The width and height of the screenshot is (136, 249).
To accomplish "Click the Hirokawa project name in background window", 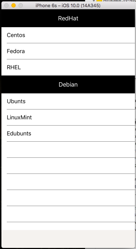I will click(119, 1).
